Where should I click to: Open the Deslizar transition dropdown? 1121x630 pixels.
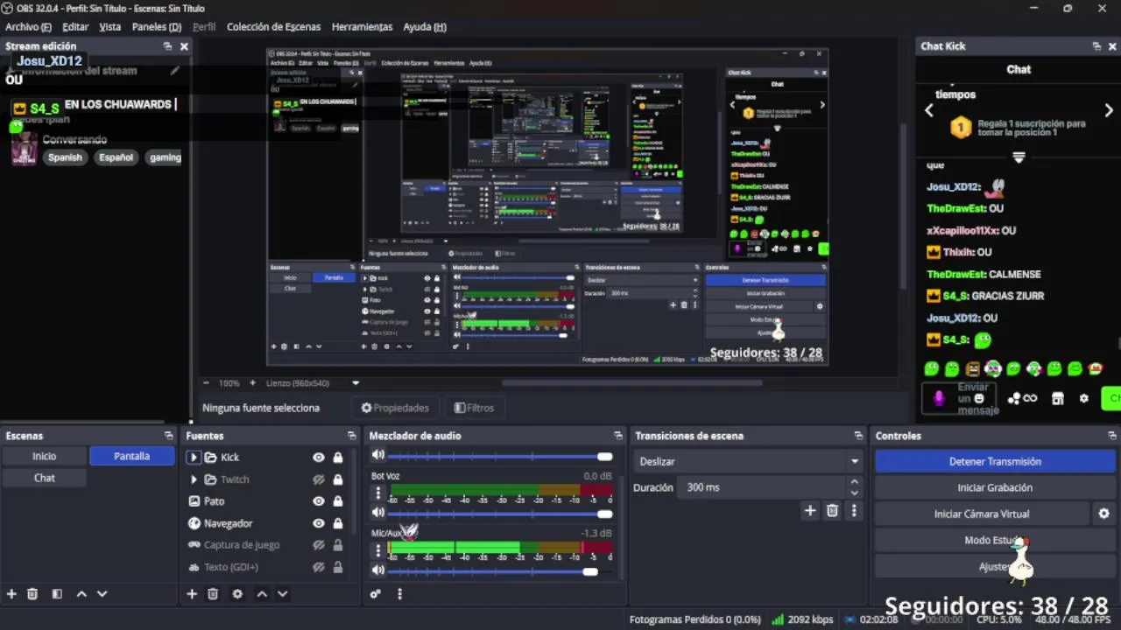pyautogui.click(x=749, y=461)
